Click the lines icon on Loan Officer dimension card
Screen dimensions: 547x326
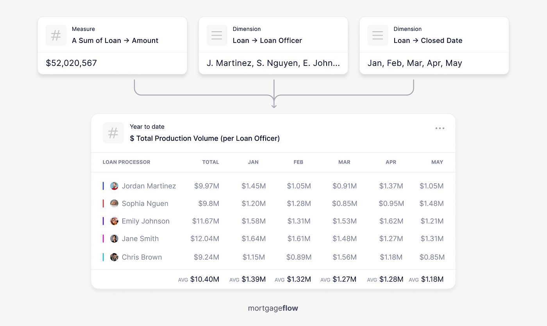(x=217, y=35)
